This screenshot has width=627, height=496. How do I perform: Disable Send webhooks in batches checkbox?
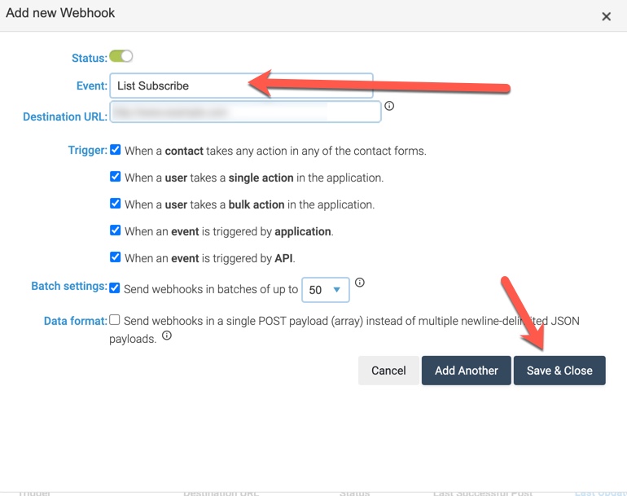coord(115,288)
